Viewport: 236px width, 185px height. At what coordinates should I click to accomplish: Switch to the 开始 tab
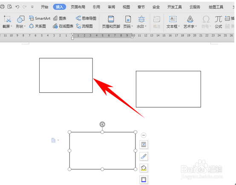45,7
